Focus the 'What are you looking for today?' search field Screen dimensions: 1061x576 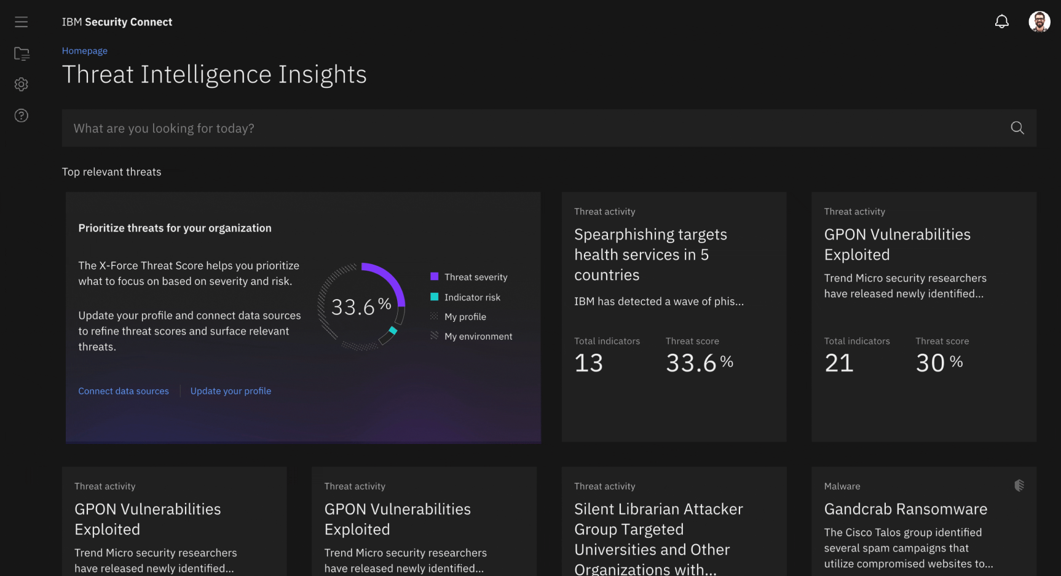coord(549,128)
